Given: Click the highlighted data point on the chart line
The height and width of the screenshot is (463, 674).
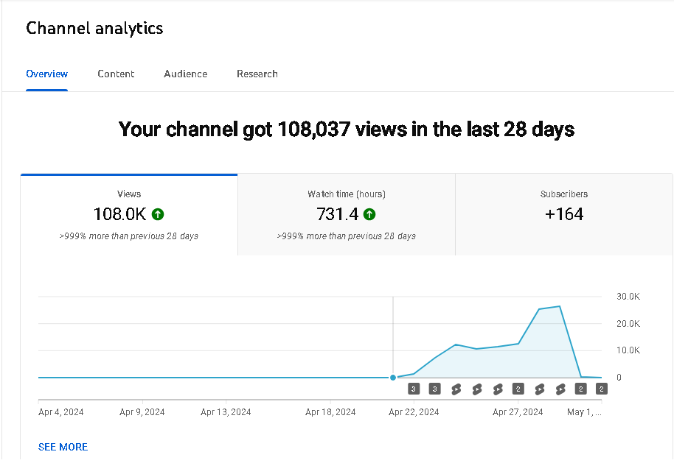Looking at the screenshot, I should (x=393, y=378).
